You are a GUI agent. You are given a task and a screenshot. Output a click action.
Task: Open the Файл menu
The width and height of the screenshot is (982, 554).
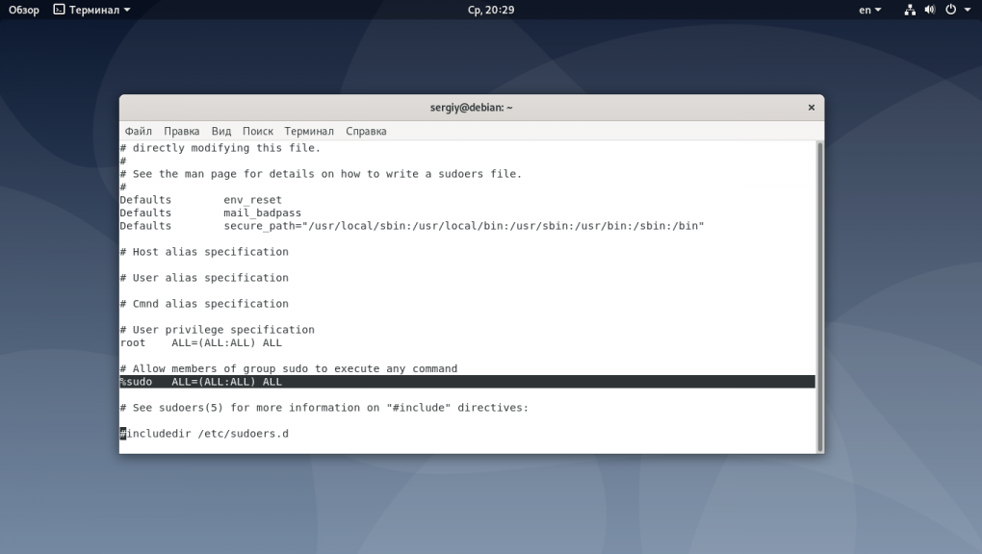[139, 131]
